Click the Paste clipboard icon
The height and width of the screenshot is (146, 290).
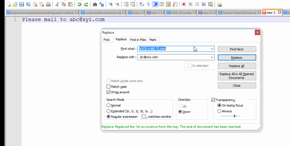(x=70, y=4)
